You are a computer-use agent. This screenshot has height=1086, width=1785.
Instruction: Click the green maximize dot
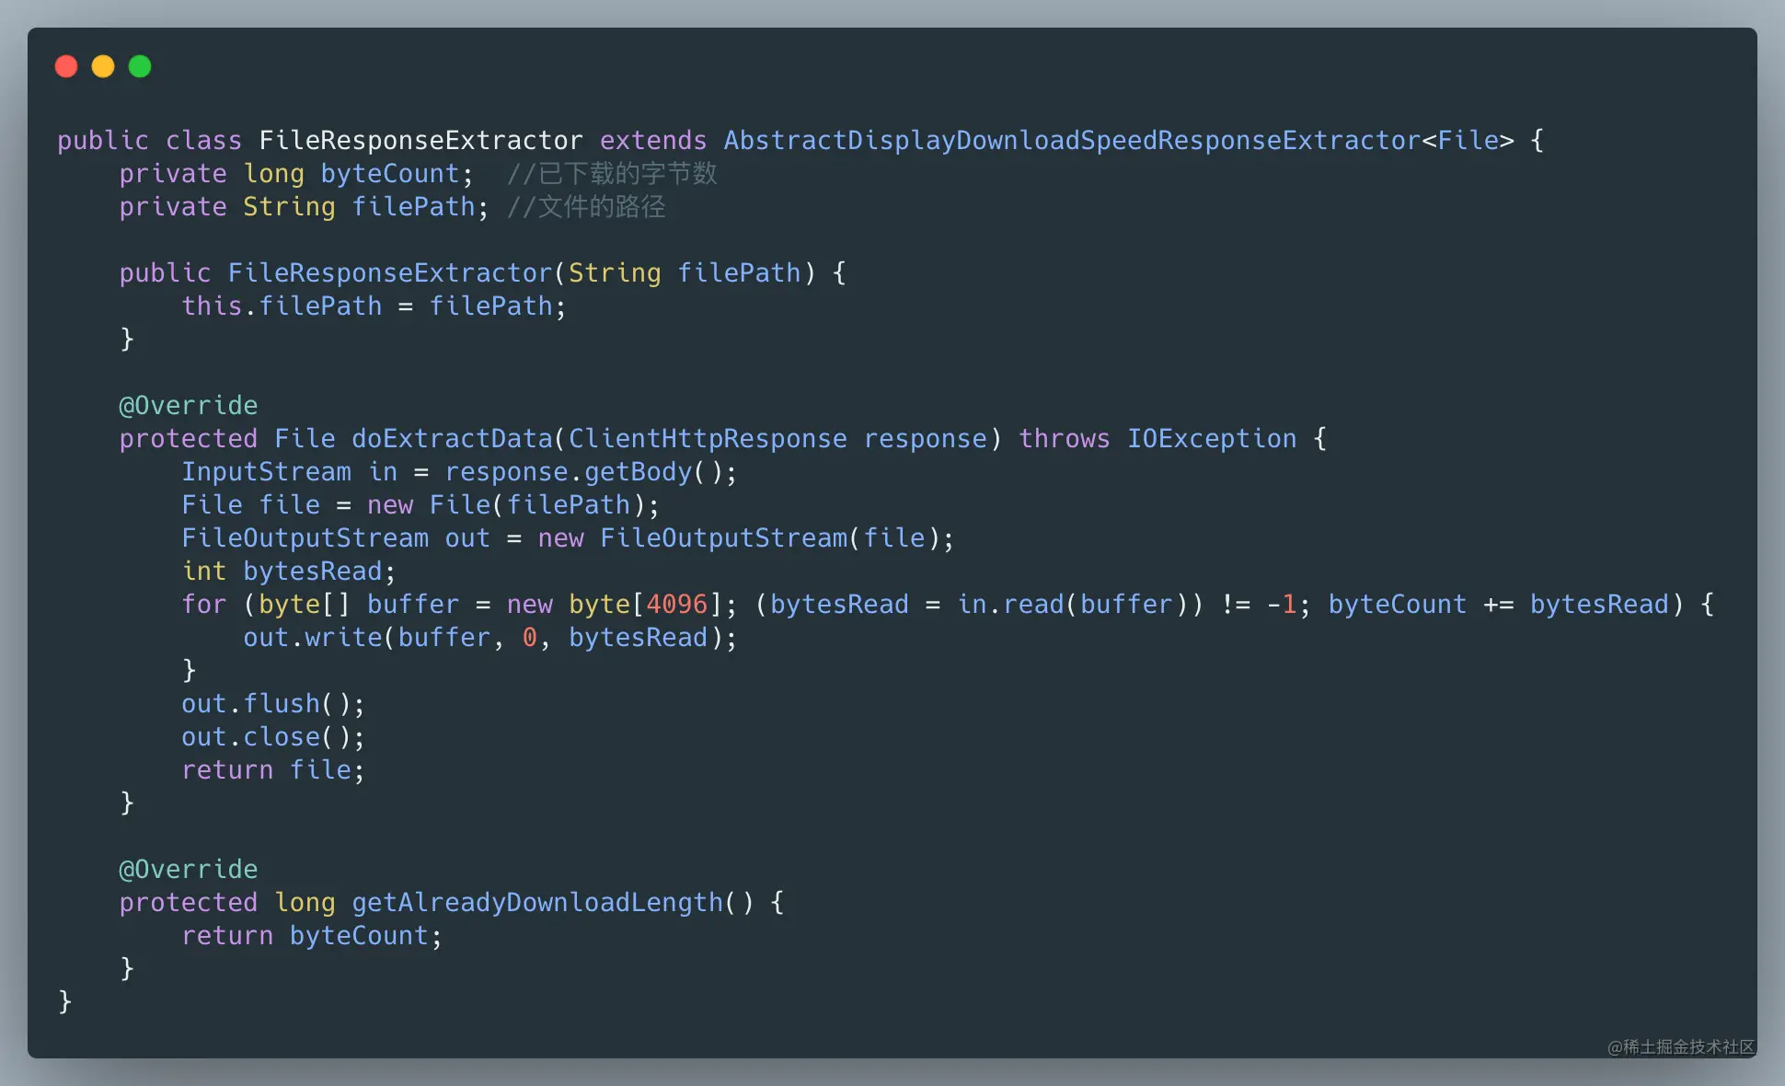(x=140, y=66)
